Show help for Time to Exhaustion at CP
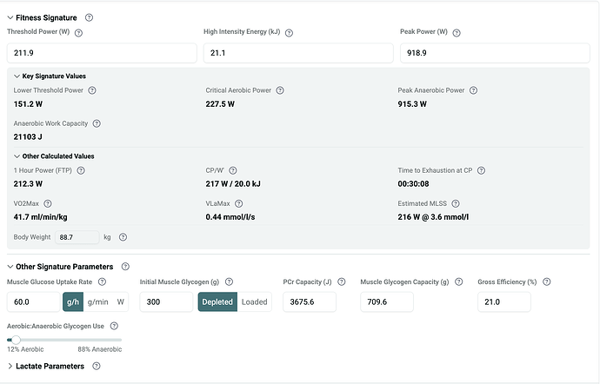Screen dimensions: 600x384 tap(481, 170)
